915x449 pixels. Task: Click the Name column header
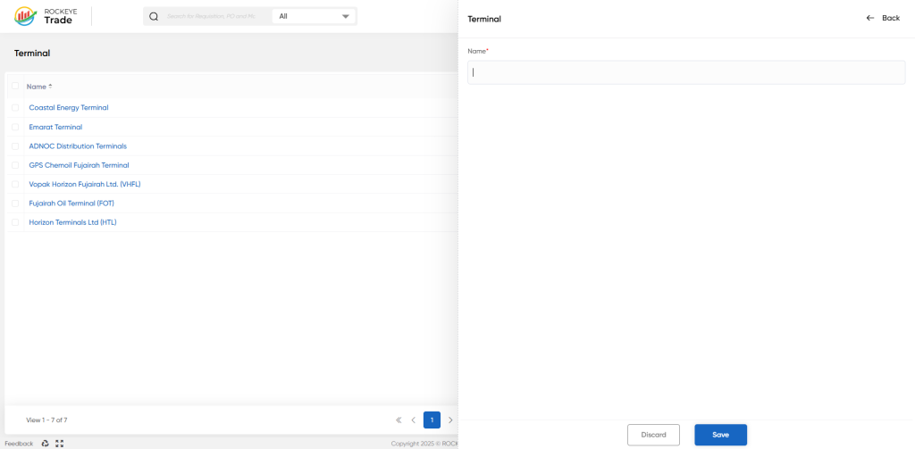(x=36, y=87)
